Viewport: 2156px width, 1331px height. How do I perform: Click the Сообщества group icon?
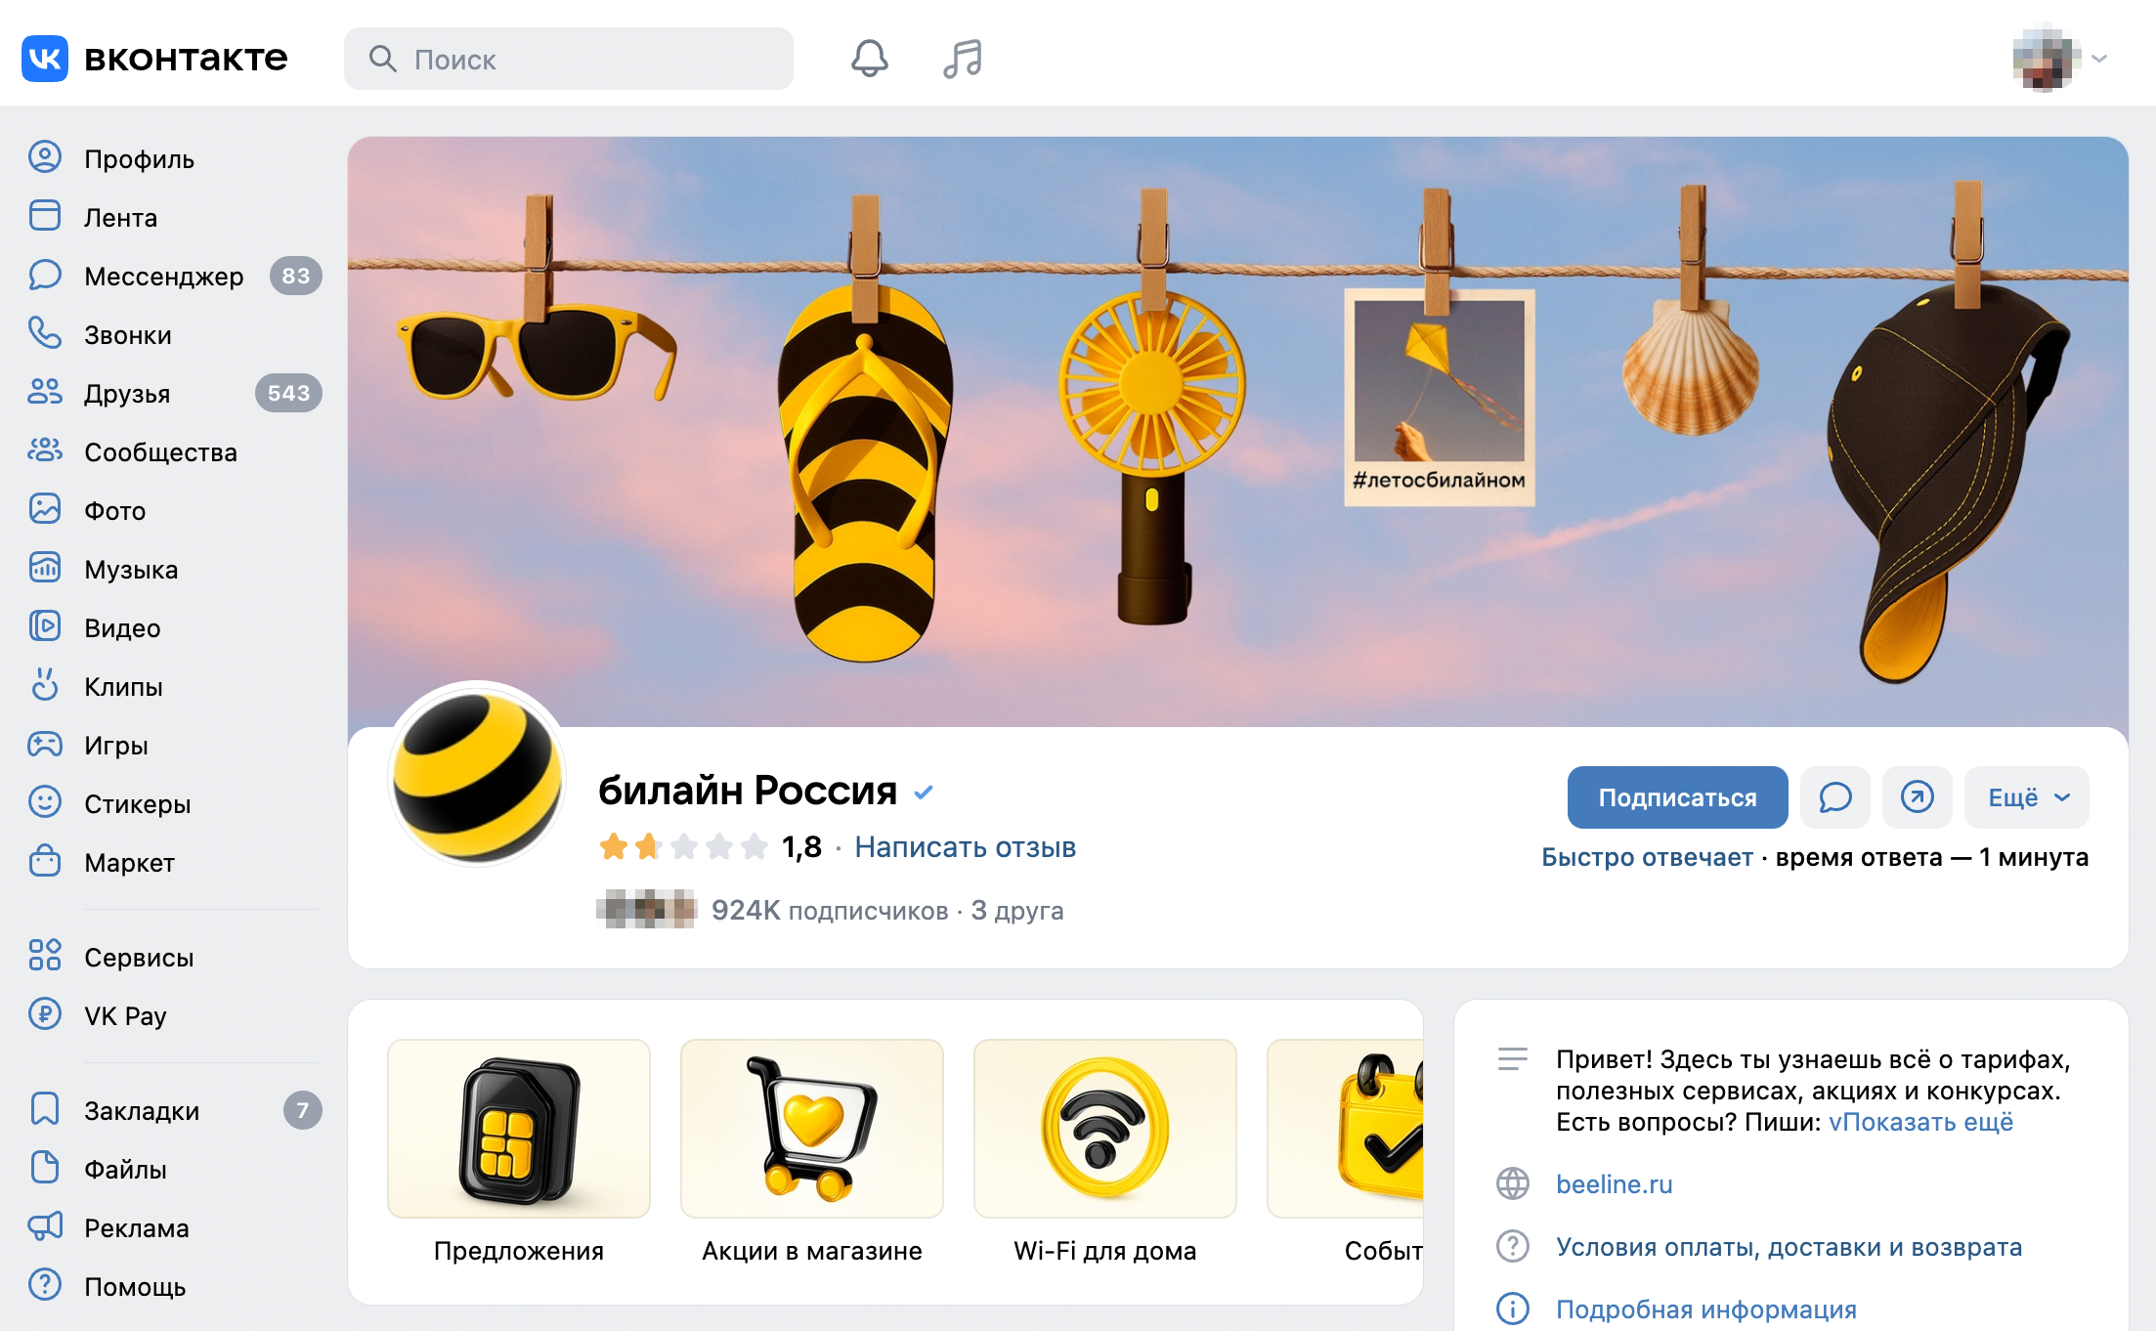[x=45, y=451]
